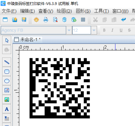
Task: Click the application logo icon
Action: (x=3, y=3)
